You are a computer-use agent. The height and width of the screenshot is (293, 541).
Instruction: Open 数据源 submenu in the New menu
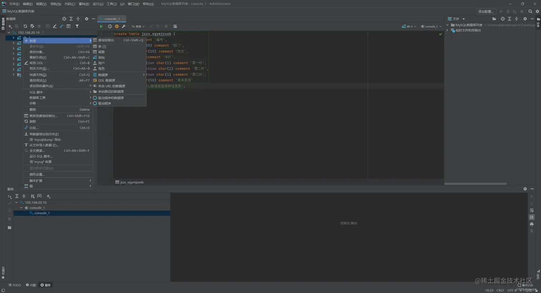click(119, 75)
